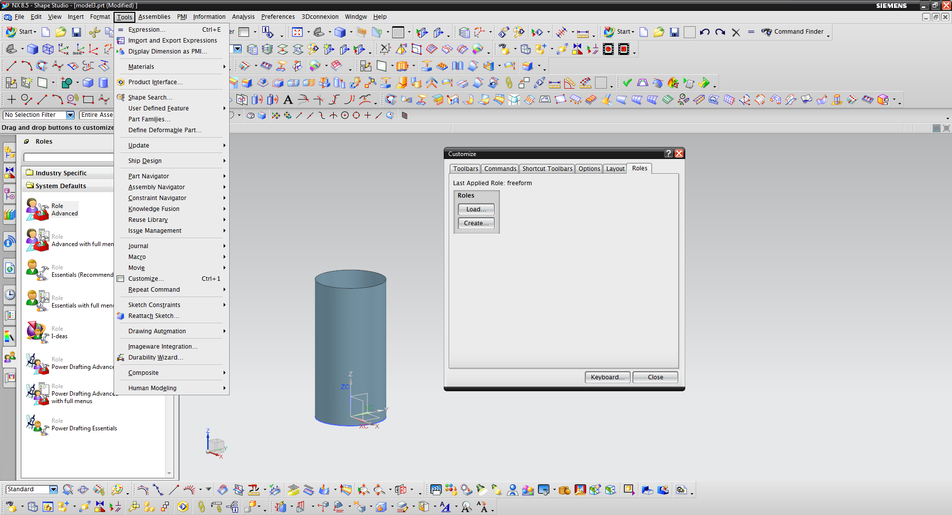Toggle the Point on Curve snap option
This screenshot has width=952, height=515.
(x=379, y=115)
